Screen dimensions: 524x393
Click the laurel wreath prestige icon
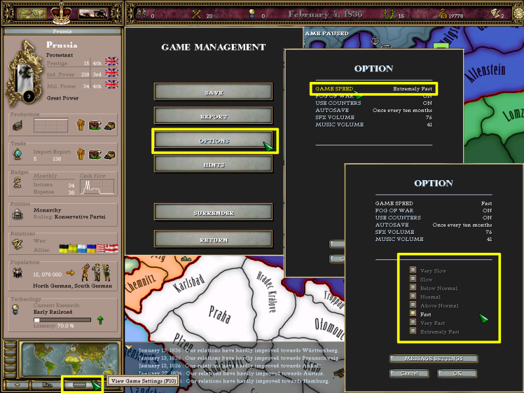point(388,14)
